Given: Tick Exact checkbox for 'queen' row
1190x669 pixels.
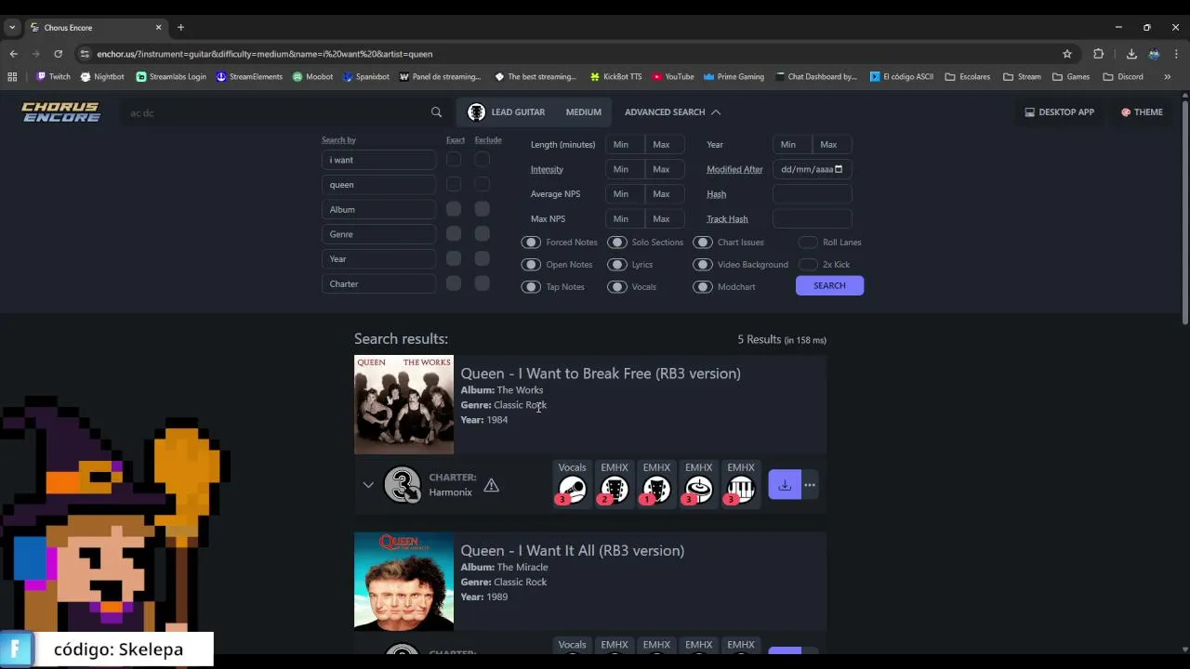Looking at the screenshot, I should click(454, 184).
